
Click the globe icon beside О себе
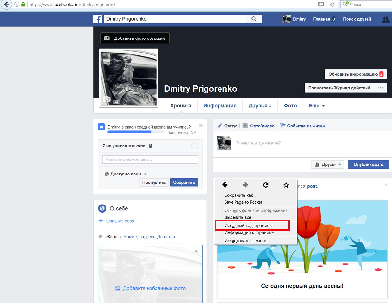pyautogui.click(x=102, y=208)
